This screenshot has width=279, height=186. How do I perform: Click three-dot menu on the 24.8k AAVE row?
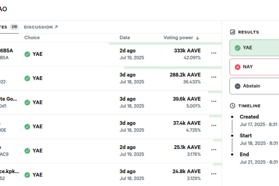click(x=214, y=174)
